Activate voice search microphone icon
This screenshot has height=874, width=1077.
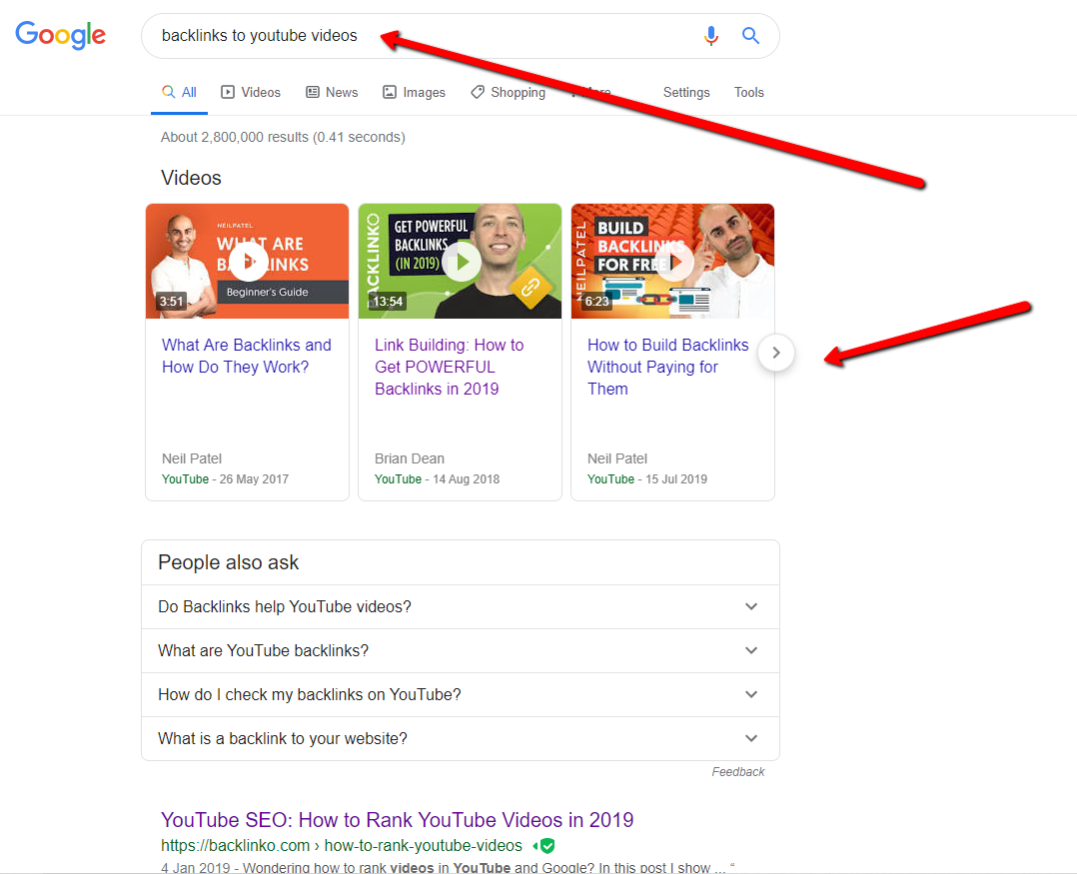pyautogui.click(x=711, y=36)
